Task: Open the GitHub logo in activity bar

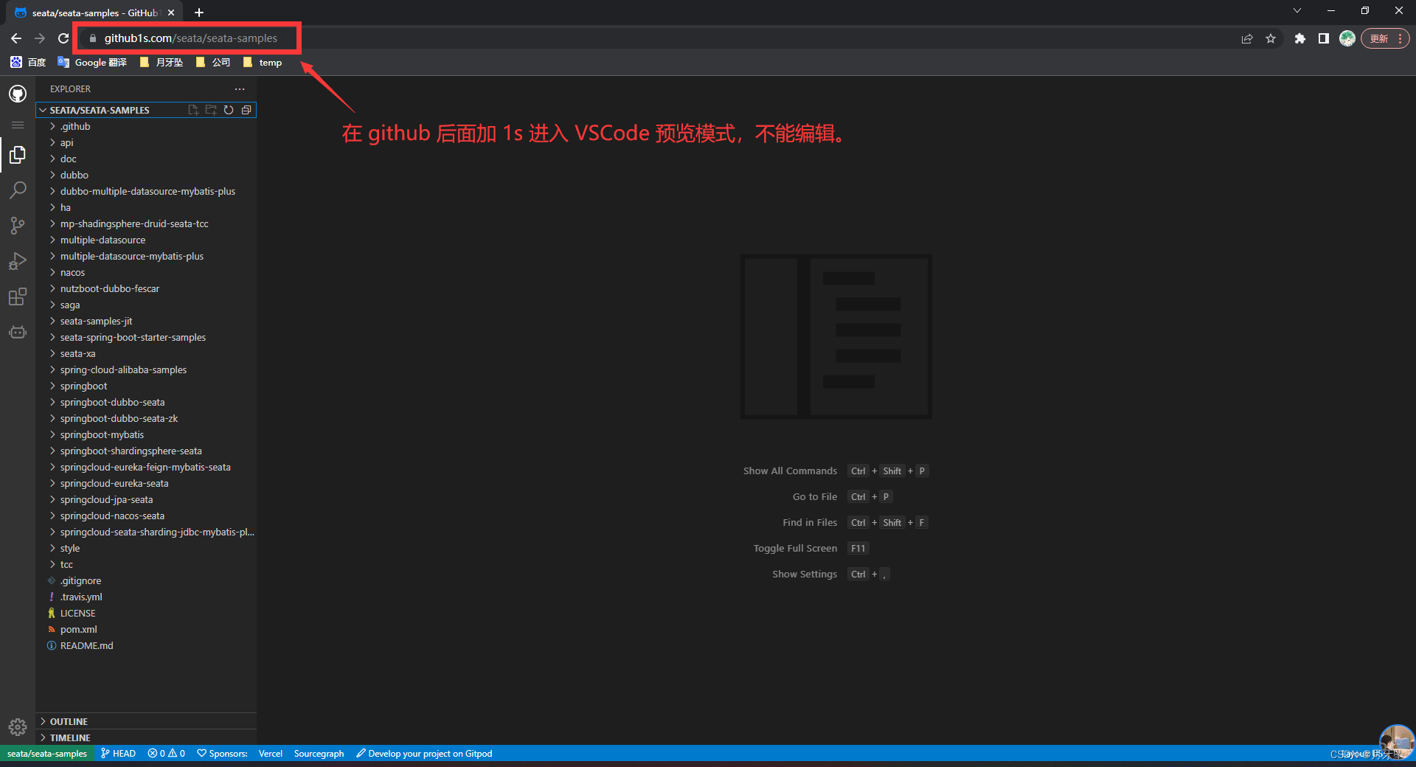Action: coord(18,94)
